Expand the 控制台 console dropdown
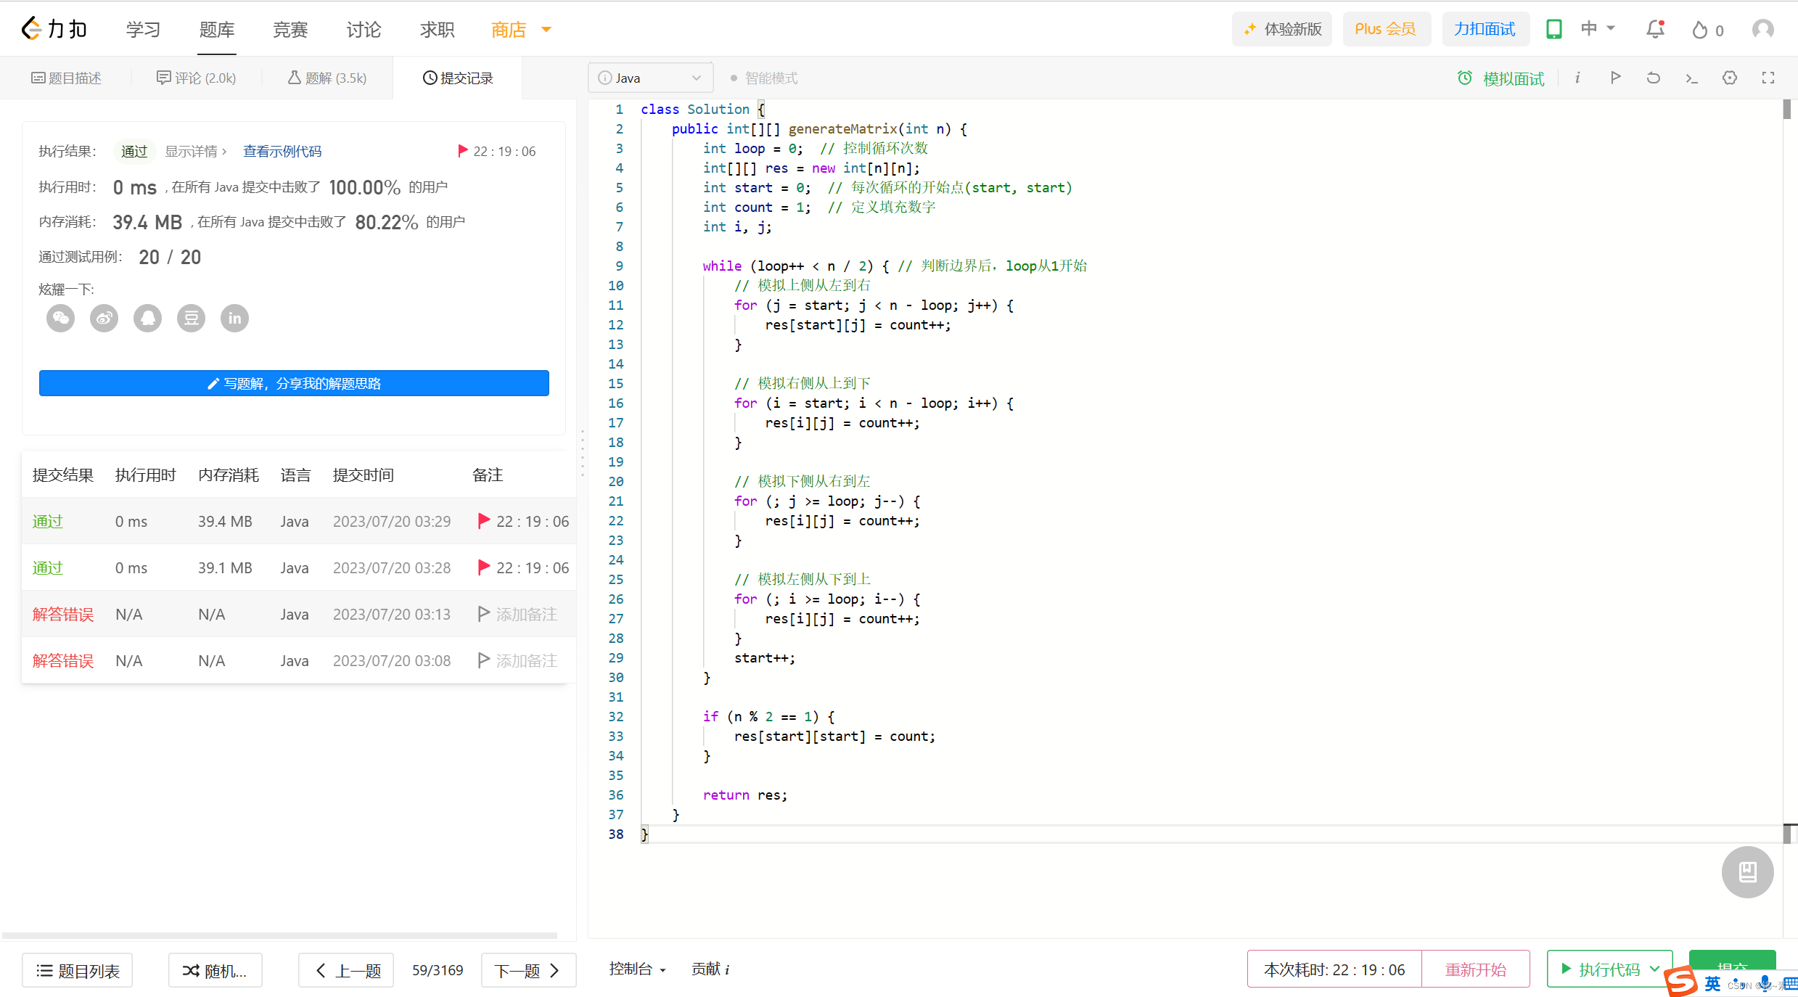The image size is (1798, 997). tap(637, 969)
